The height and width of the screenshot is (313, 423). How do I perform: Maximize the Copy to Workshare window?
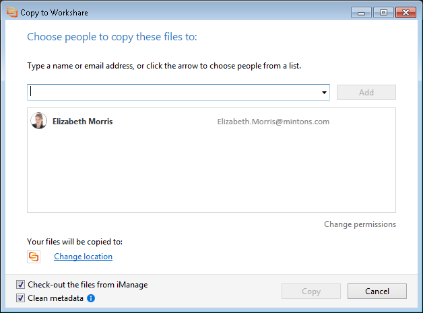pyautogui.click(x=383, y=13)
